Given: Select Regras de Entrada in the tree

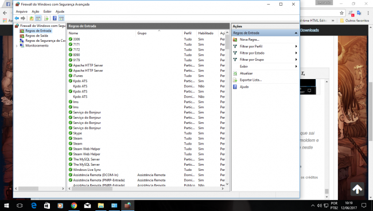Looking at the screenshot, I should click(38, 30).
